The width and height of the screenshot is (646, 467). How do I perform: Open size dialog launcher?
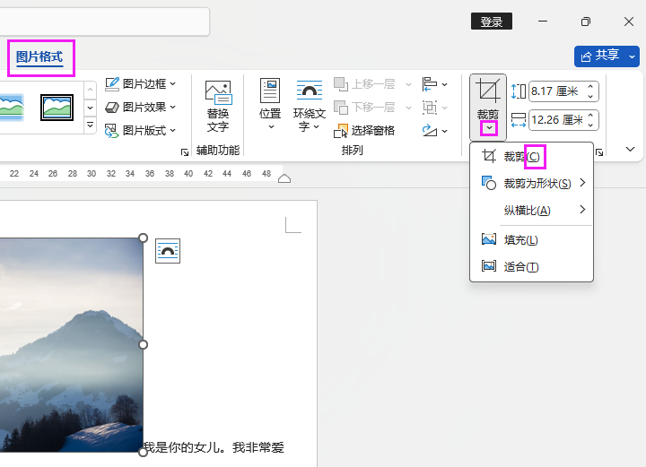click(599, 152)
